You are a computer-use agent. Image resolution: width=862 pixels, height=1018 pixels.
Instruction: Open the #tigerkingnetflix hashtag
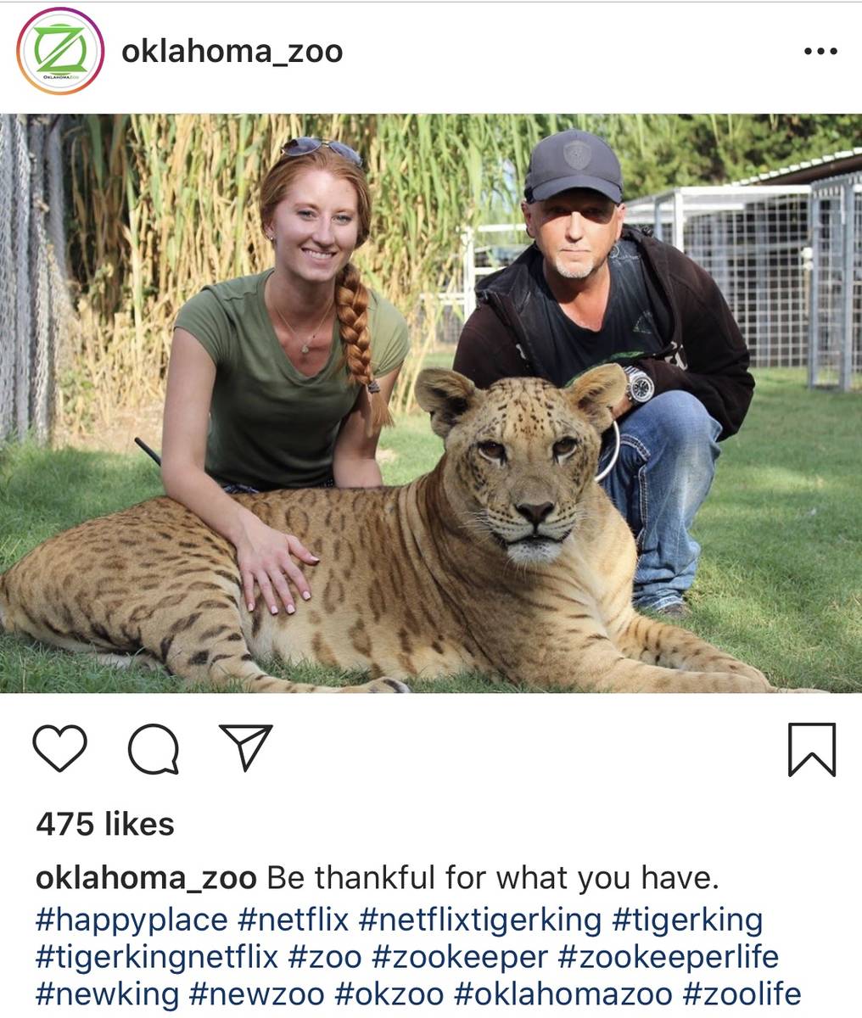157,957
